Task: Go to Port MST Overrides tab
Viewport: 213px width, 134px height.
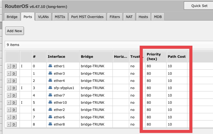Action: [x=87, y=17]
